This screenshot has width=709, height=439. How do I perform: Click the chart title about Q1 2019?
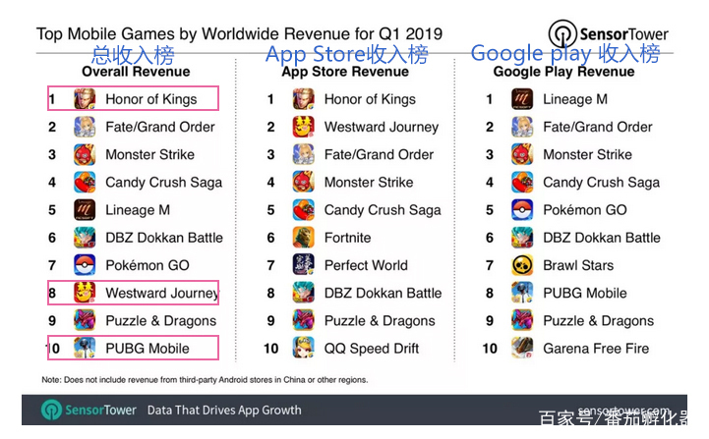tap(239, 33)
